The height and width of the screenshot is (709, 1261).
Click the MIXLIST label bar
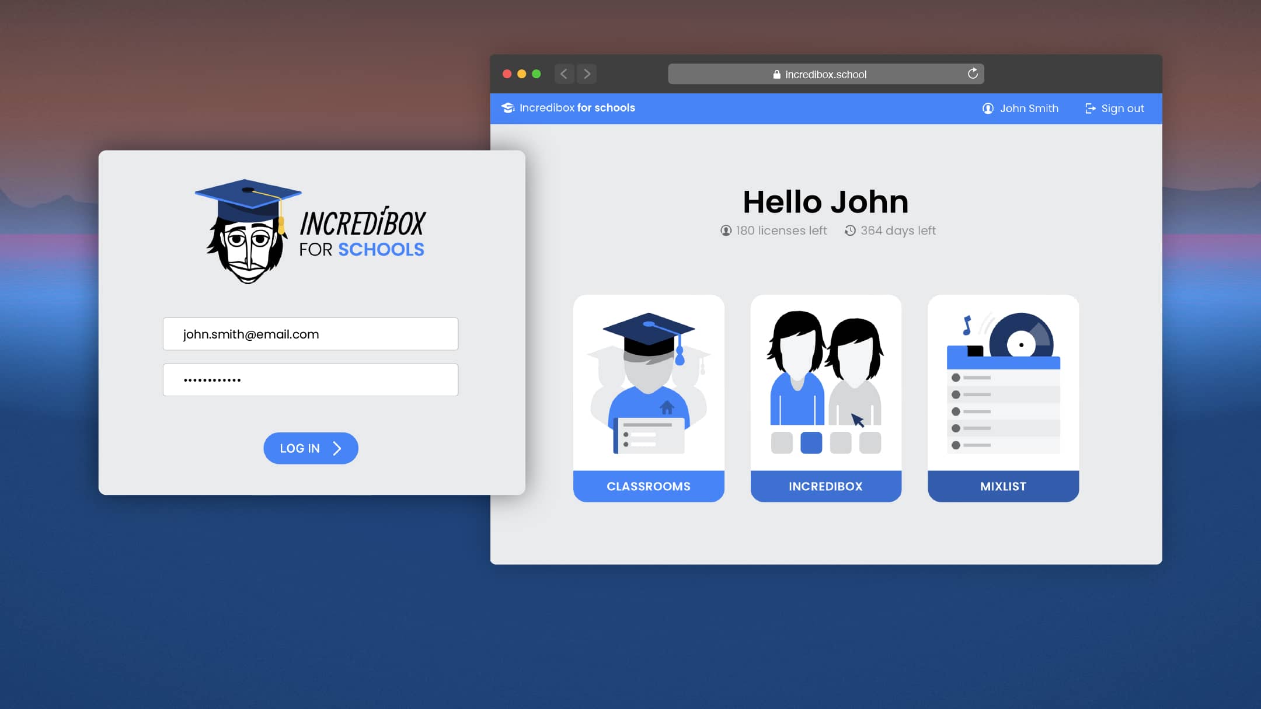click(x=1002, y=486)
